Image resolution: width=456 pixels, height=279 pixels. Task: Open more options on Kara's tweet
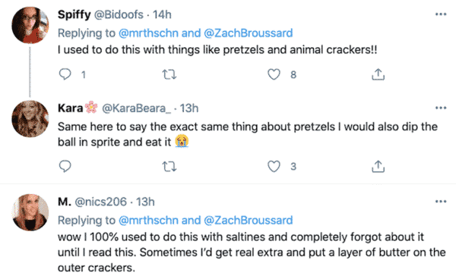[441, 108]
